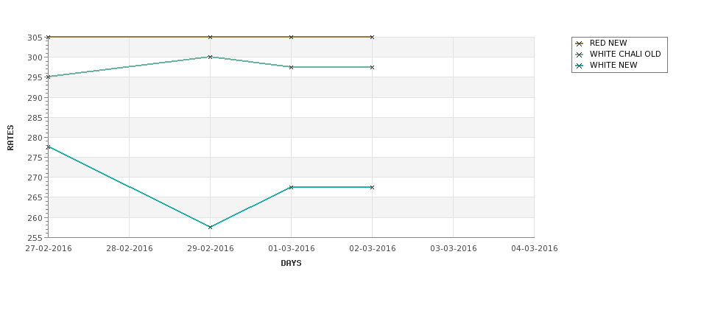This screenshot has height=316, width=718.
Task: Click the DAYS x-axis title
Action: (291, 264)
